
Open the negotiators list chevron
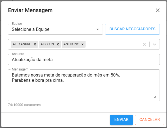point(155,44)
